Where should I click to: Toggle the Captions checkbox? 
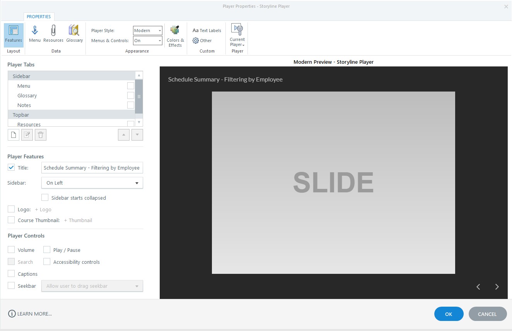12,274
